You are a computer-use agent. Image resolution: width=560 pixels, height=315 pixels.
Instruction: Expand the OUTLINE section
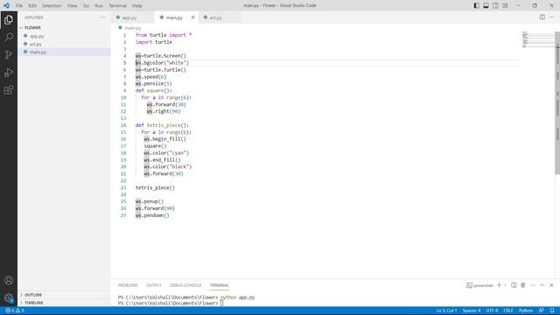click(64, 295)
